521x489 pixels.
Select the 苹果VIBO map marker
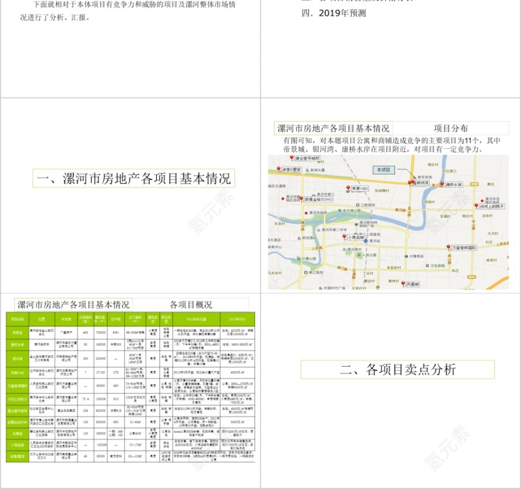coord(349,186)
